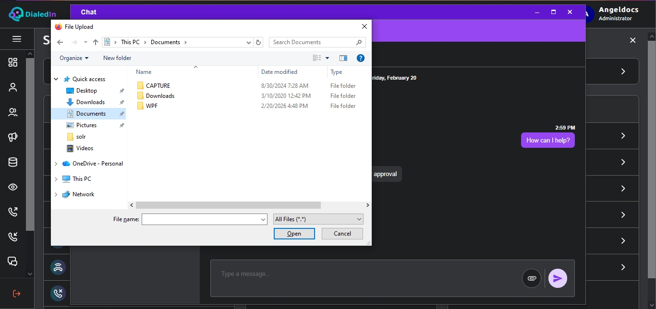Image resolution: width=656 pixels, height=309 pixels.
Task: Open the hamburger menu in DialedIn sidebar
Action: pos(17,39)
